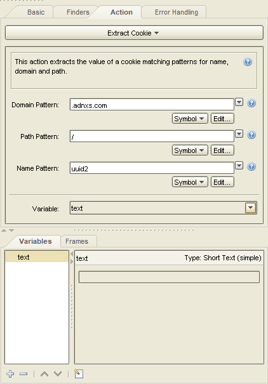This screenshot has width=268, height=384.
Task: Move variable up with up arrow
Action: tap(44, 374)
